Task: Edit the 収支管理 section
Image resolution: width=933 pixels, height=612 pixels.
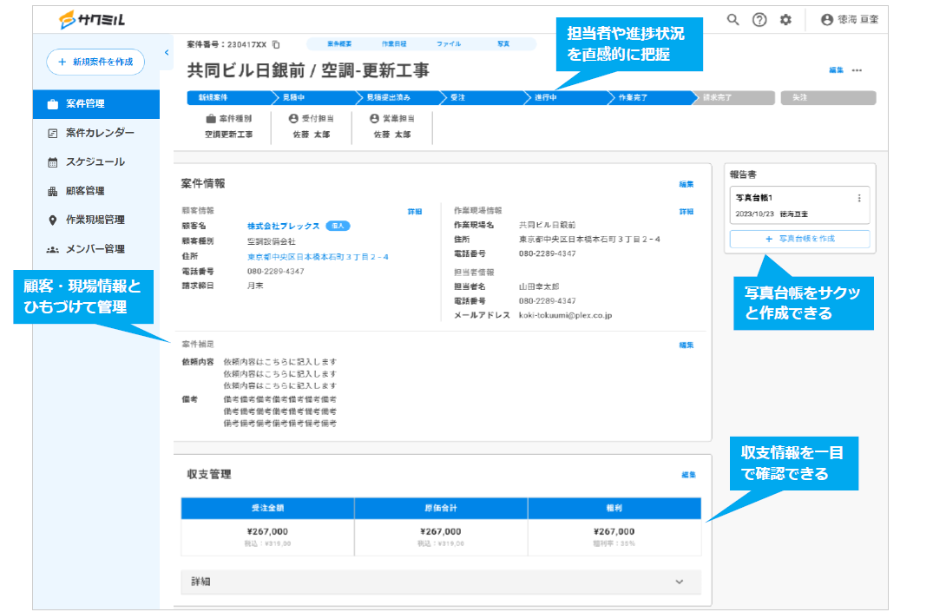Action: click(688, 475)
